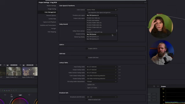This screenshot has width=185, height=104.
Task: Open Input lookup table dropdown
Action: click(101, 67)
